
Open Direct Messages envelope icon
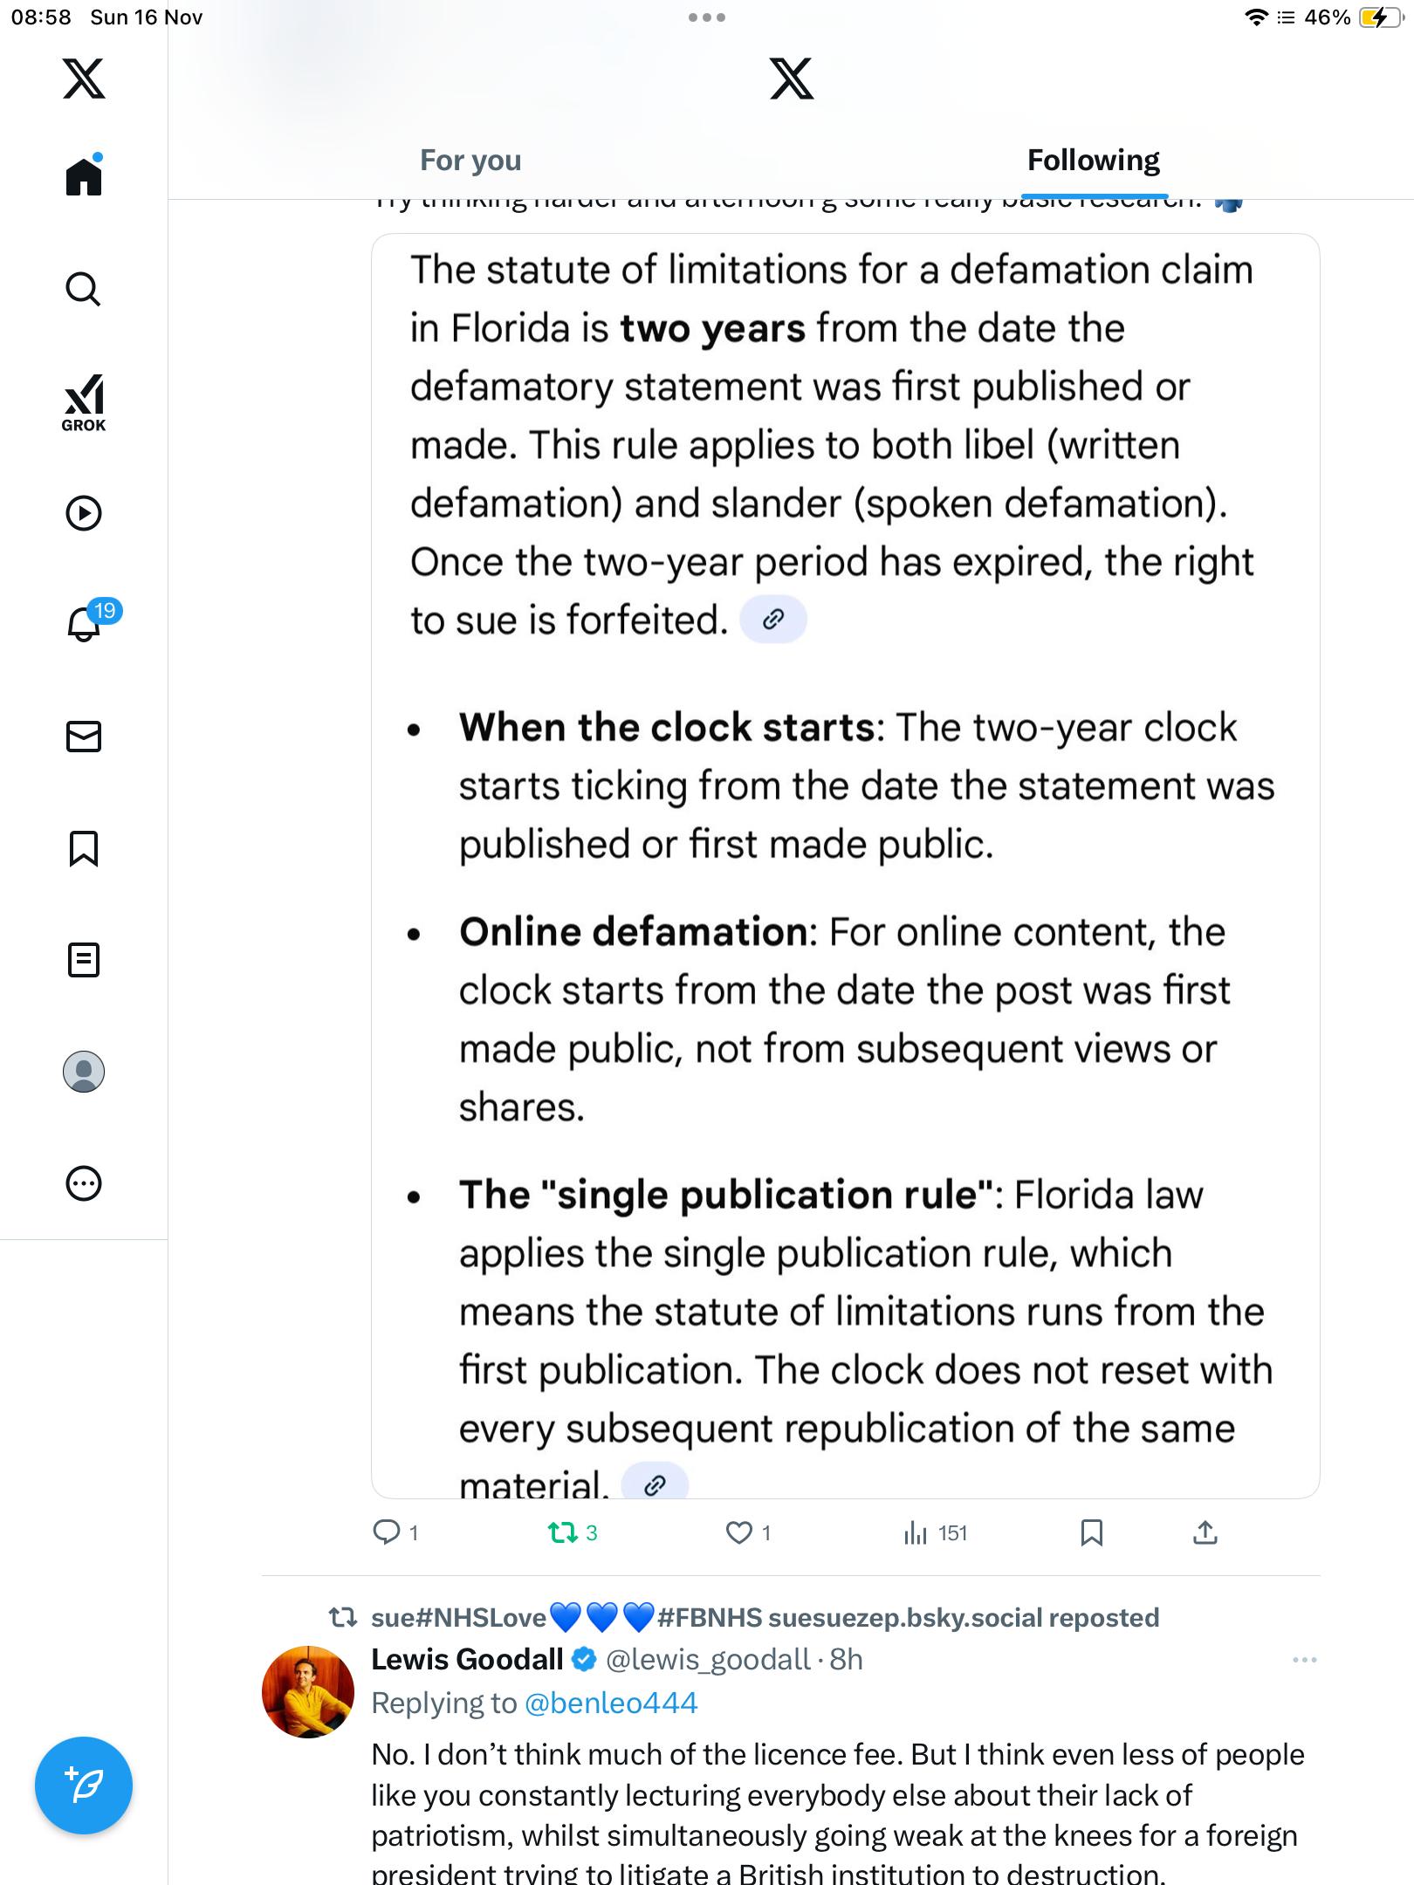pyautogui.click(x=84, y=737)
